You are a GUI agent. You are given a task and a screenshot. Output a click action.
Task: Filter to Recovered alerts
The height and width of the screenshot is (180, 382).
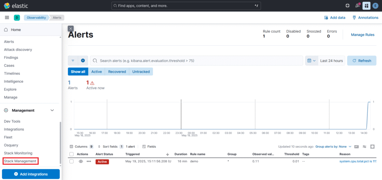[x=117, y=72]
